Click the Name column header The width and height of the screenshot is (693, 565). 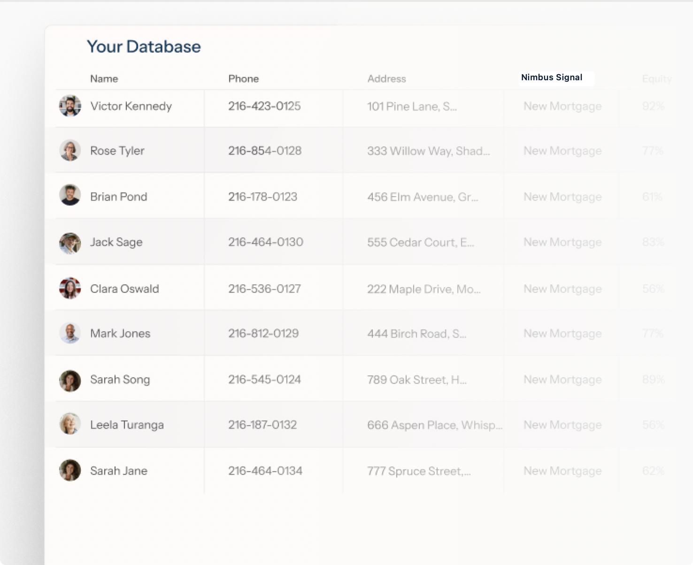[x=104, y=79]
